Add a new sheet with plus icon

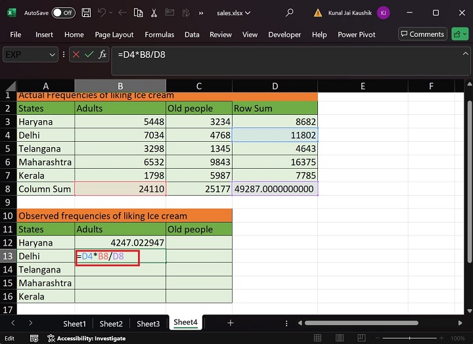coord(230,323)
